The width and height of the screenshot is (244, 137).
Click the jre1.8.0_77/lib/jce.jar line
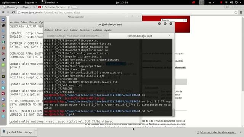pos(62,63)
